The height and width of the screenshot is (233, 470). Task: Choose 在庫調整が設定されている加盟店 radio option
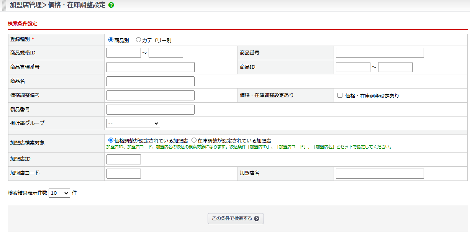[x=194, y=140]
